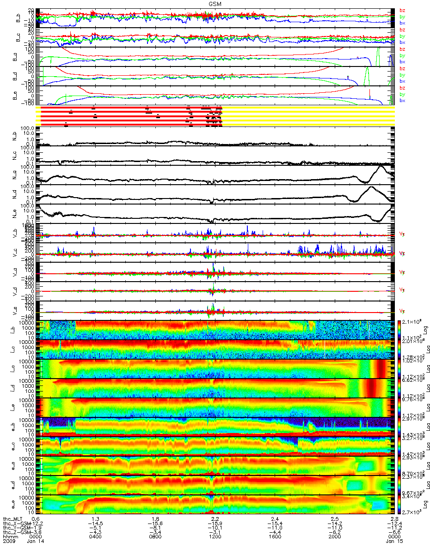
Task: Click the red bz legend of B_a panel
Action: [402, 49]
